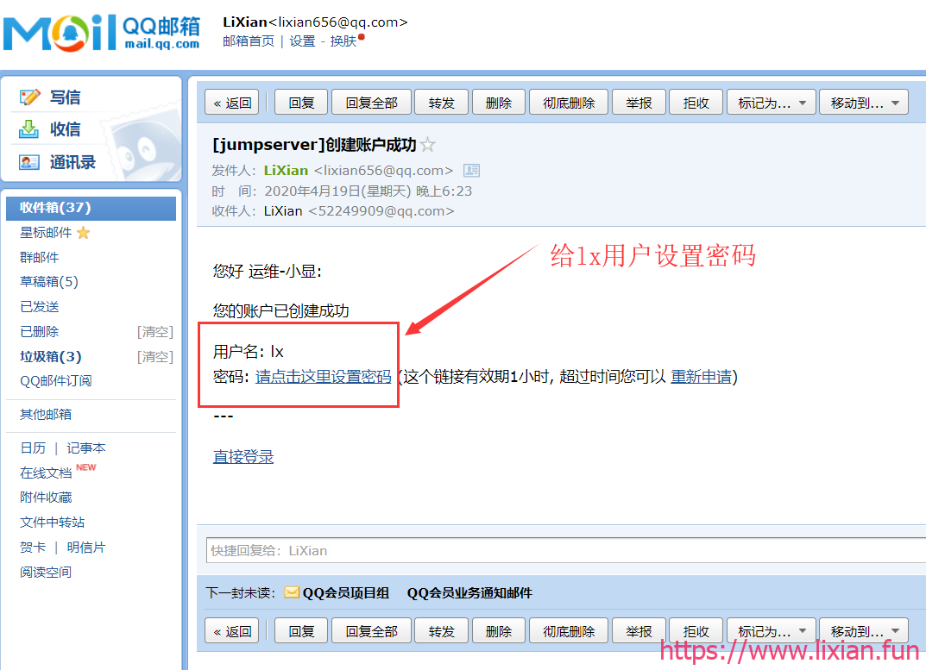
Task: Empty 已删除 folder via 清空
Action: pos(155,332)
